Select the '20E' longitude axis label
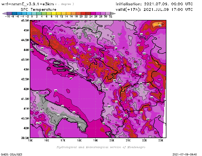 [112, 140]
